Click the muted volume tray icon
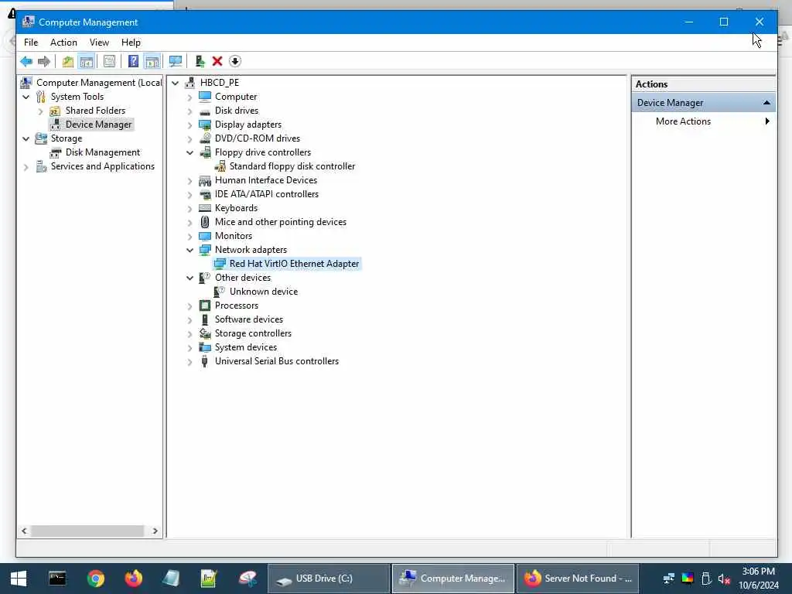 pos(724,579)
